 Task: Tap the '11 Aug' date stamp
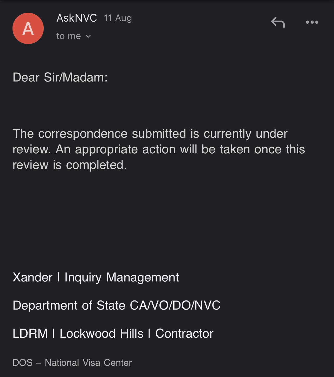point(118,18)
